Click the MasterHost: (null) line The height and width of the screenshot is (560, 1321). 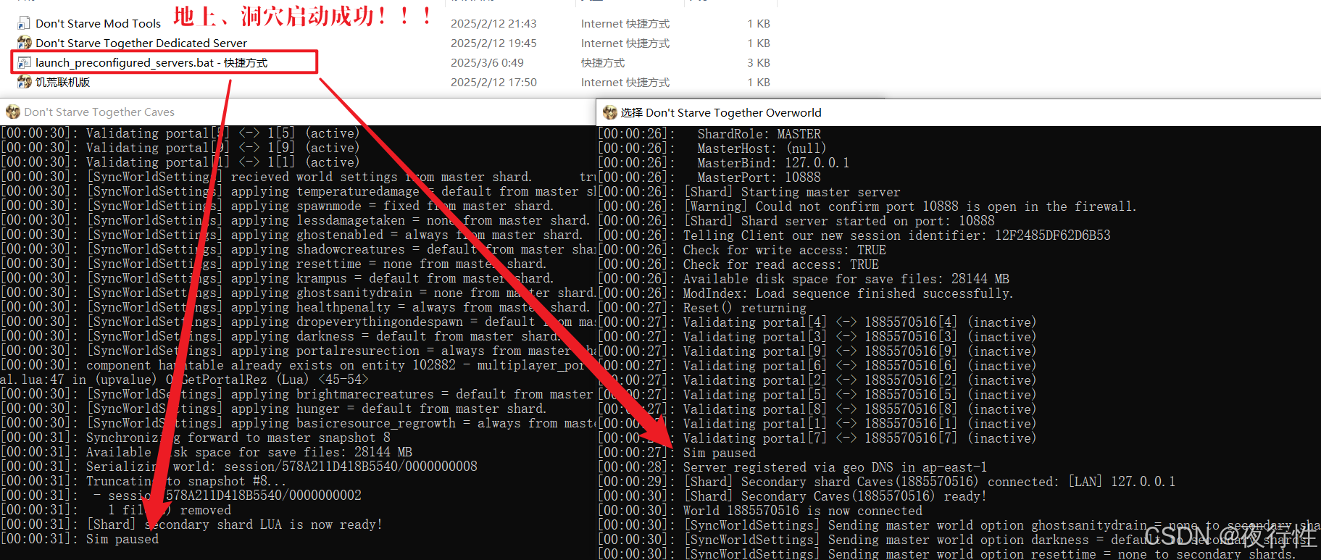coord(712,149)
